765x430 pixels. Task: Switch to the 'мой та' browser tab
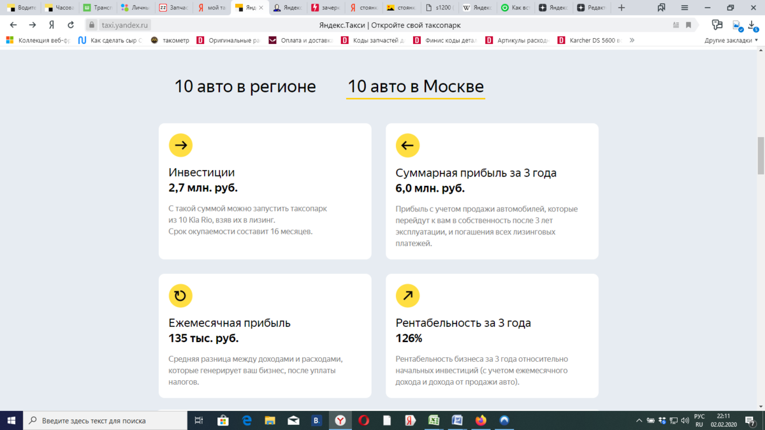(x=212, y=8)
